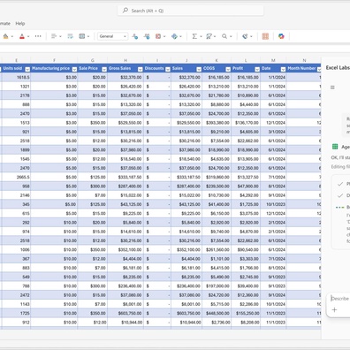Viewport: 350px width, 350px height.
Task: Select Date cell 12/1/2024 beside $136,170.00
Action: click(273, 123)
